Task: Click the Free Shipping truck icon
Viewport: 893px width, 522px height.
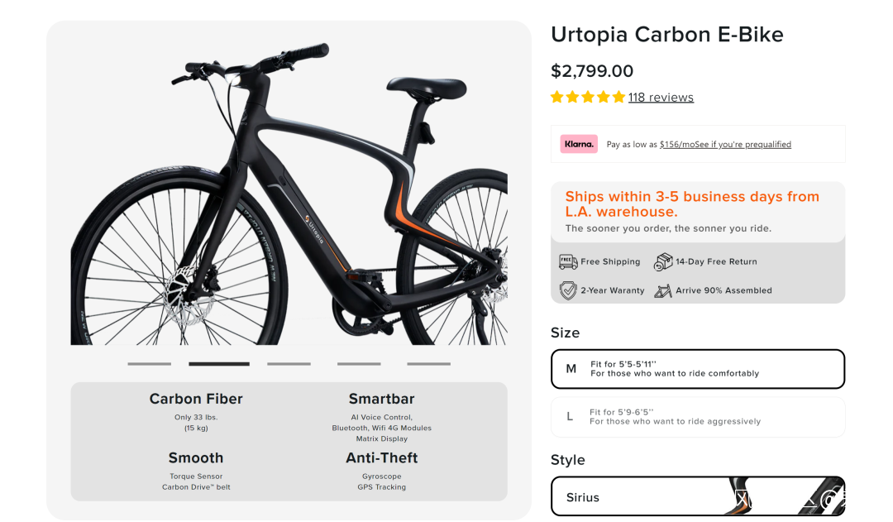Action: point(568,261)
